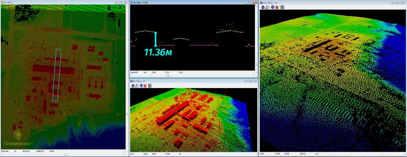Click the MEASURE mode field in Profile status bar
Screen dimensions: 407x157
pyautogui.click(x=136, y=73)
